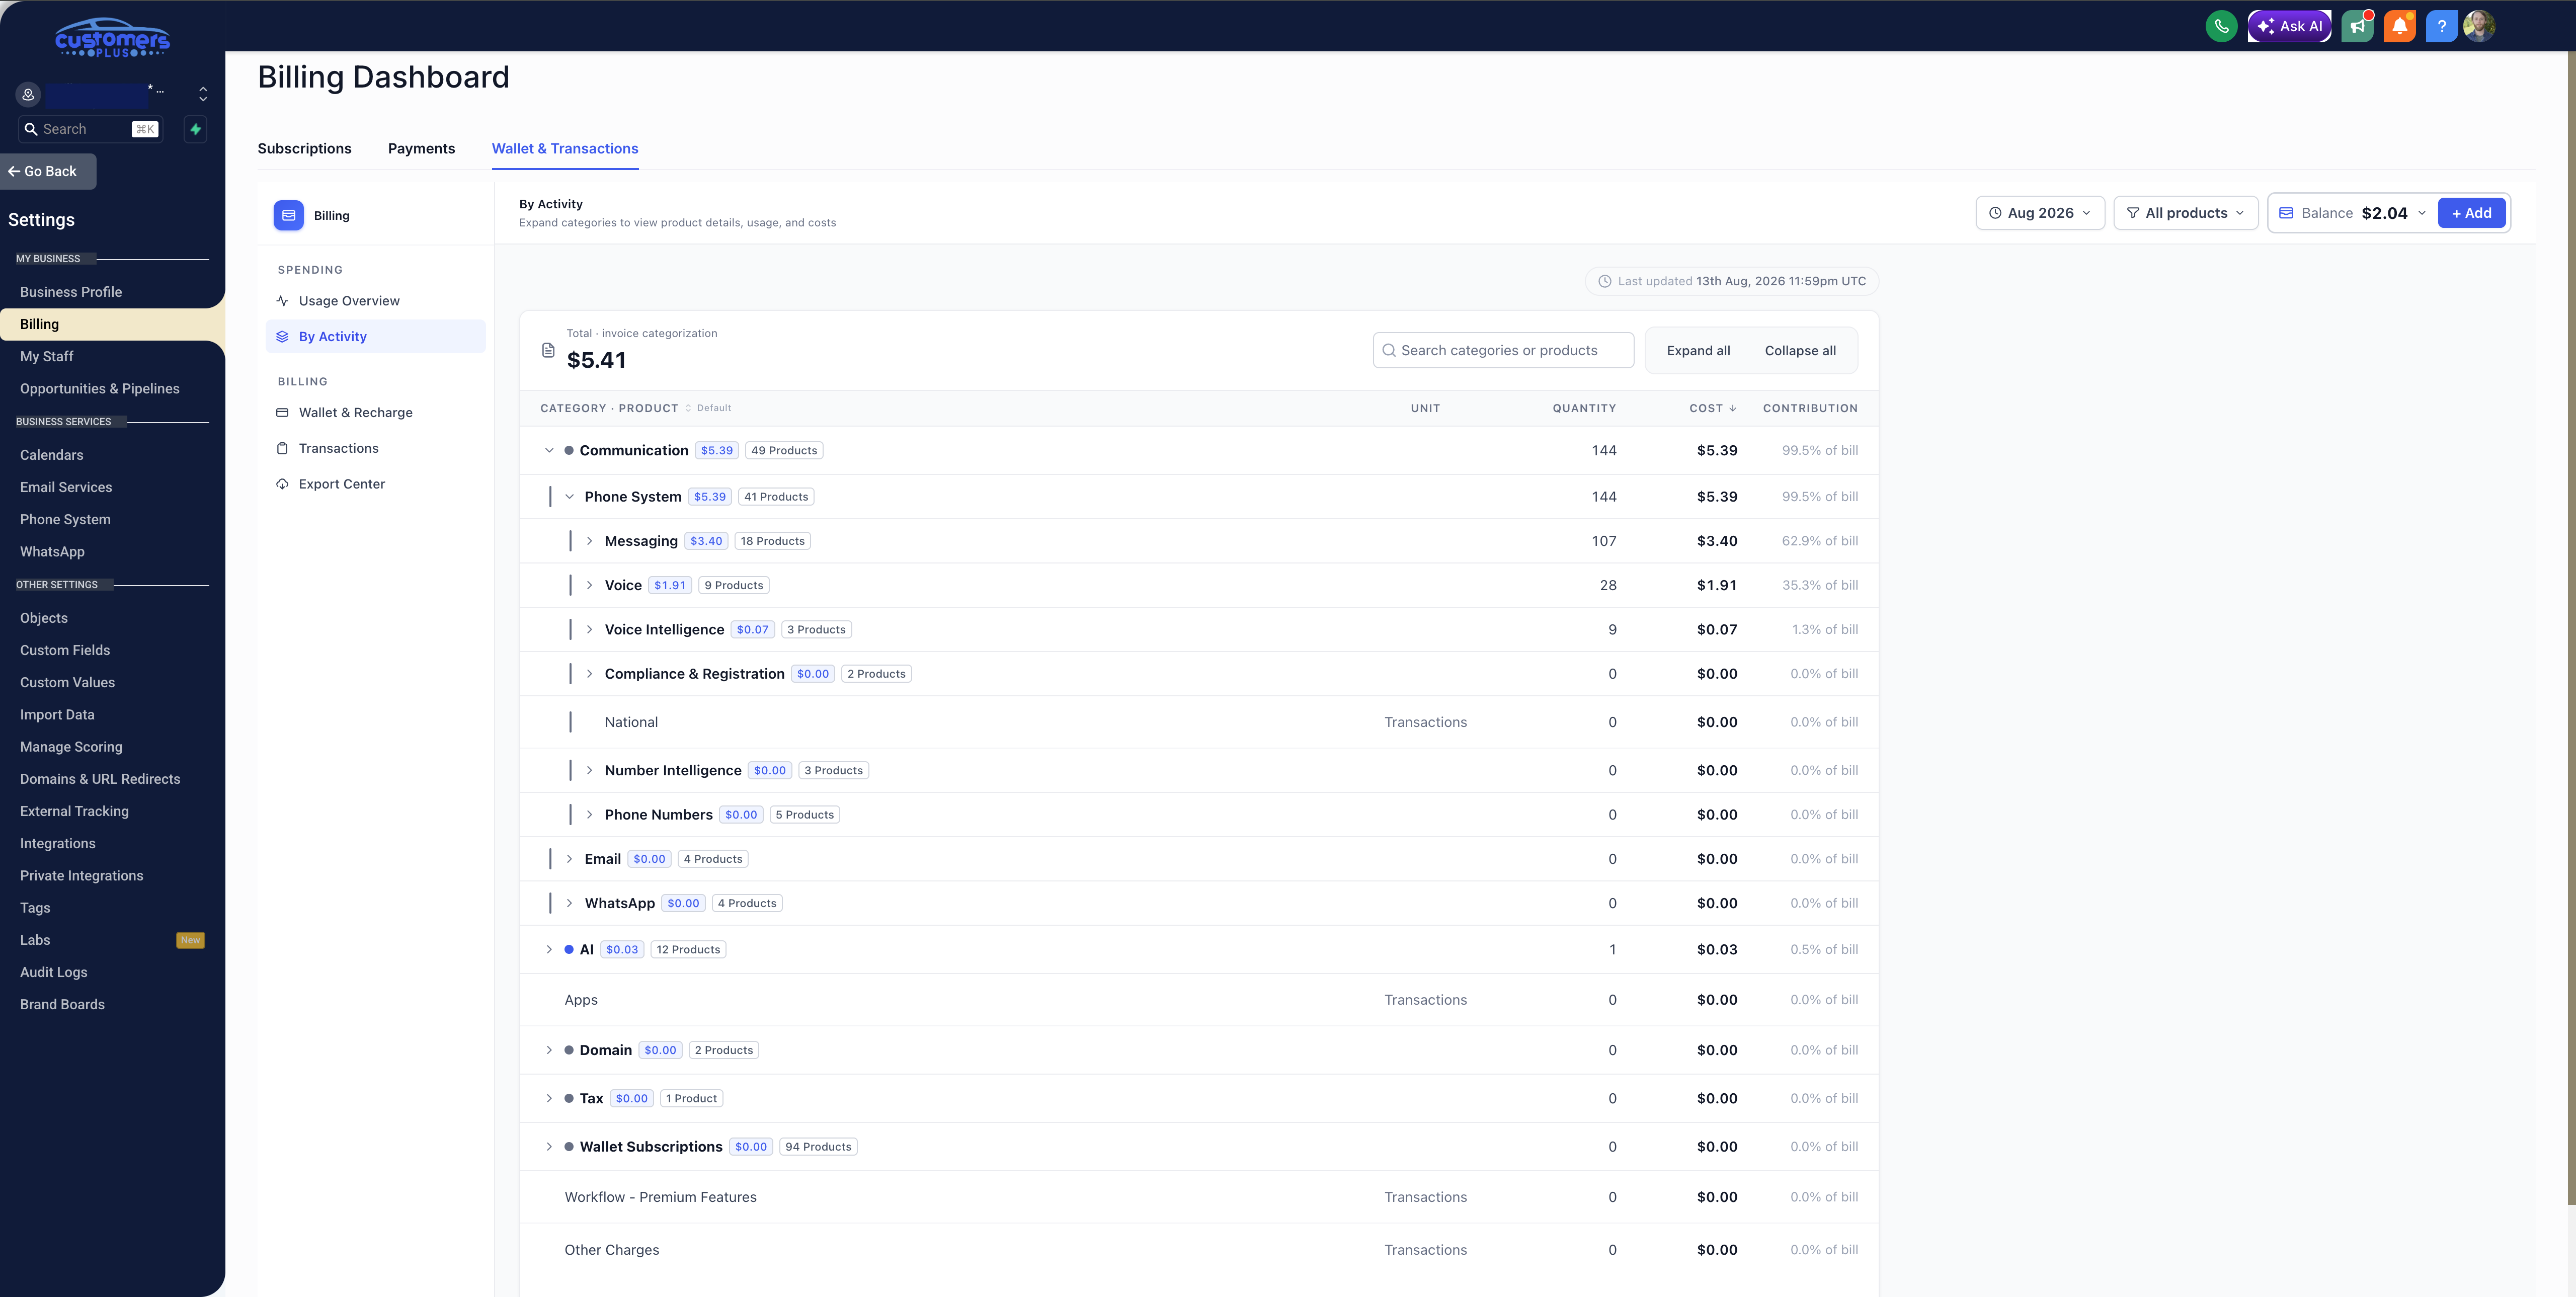Click the Transactions clipboard icon
The height and width of the screenshot is (1297, 2576).
(282, 449)
